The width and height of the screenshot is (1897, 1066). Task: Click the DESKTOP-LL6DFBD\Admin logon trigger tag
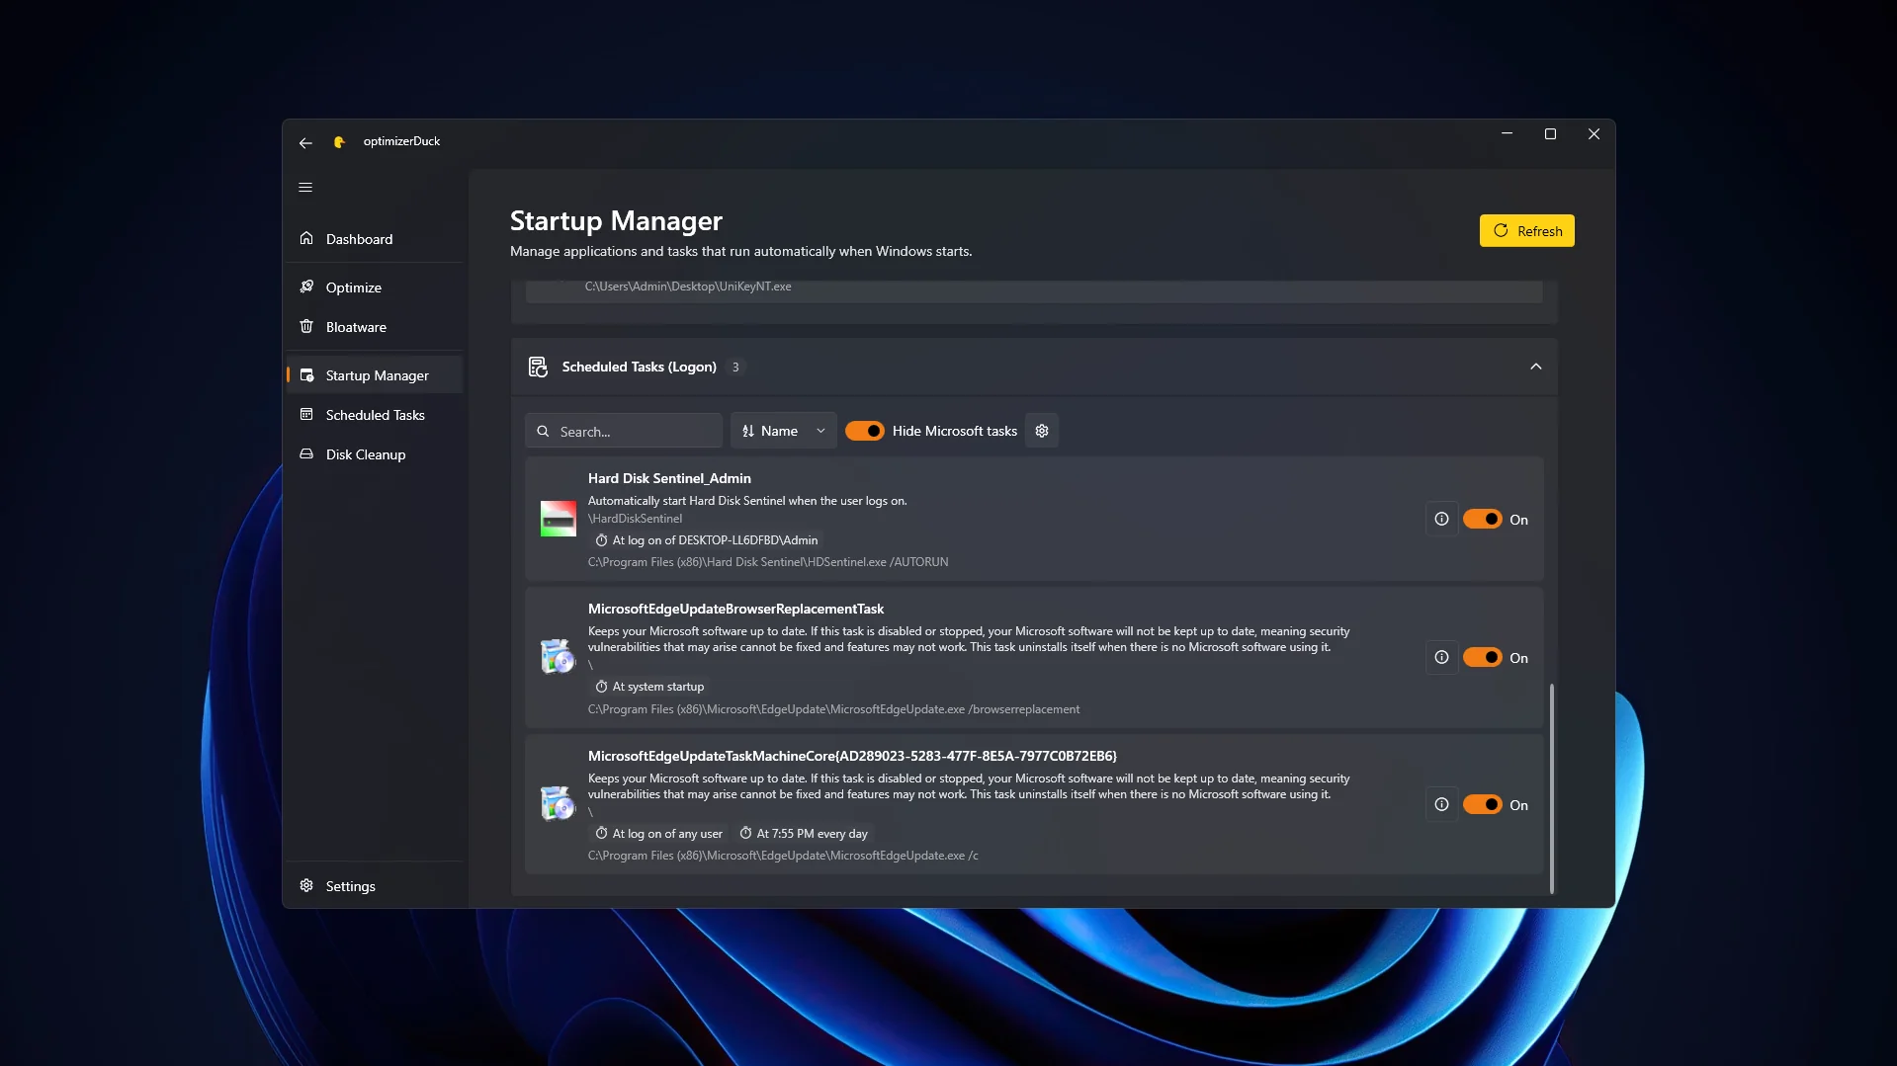pos(707,540)
